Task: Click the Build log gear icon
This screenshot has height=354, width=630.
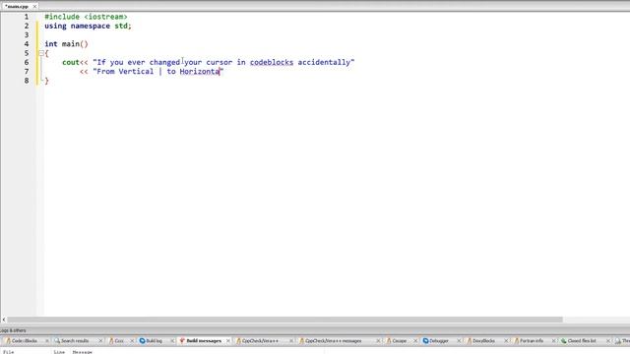Action: pos(142,341)
